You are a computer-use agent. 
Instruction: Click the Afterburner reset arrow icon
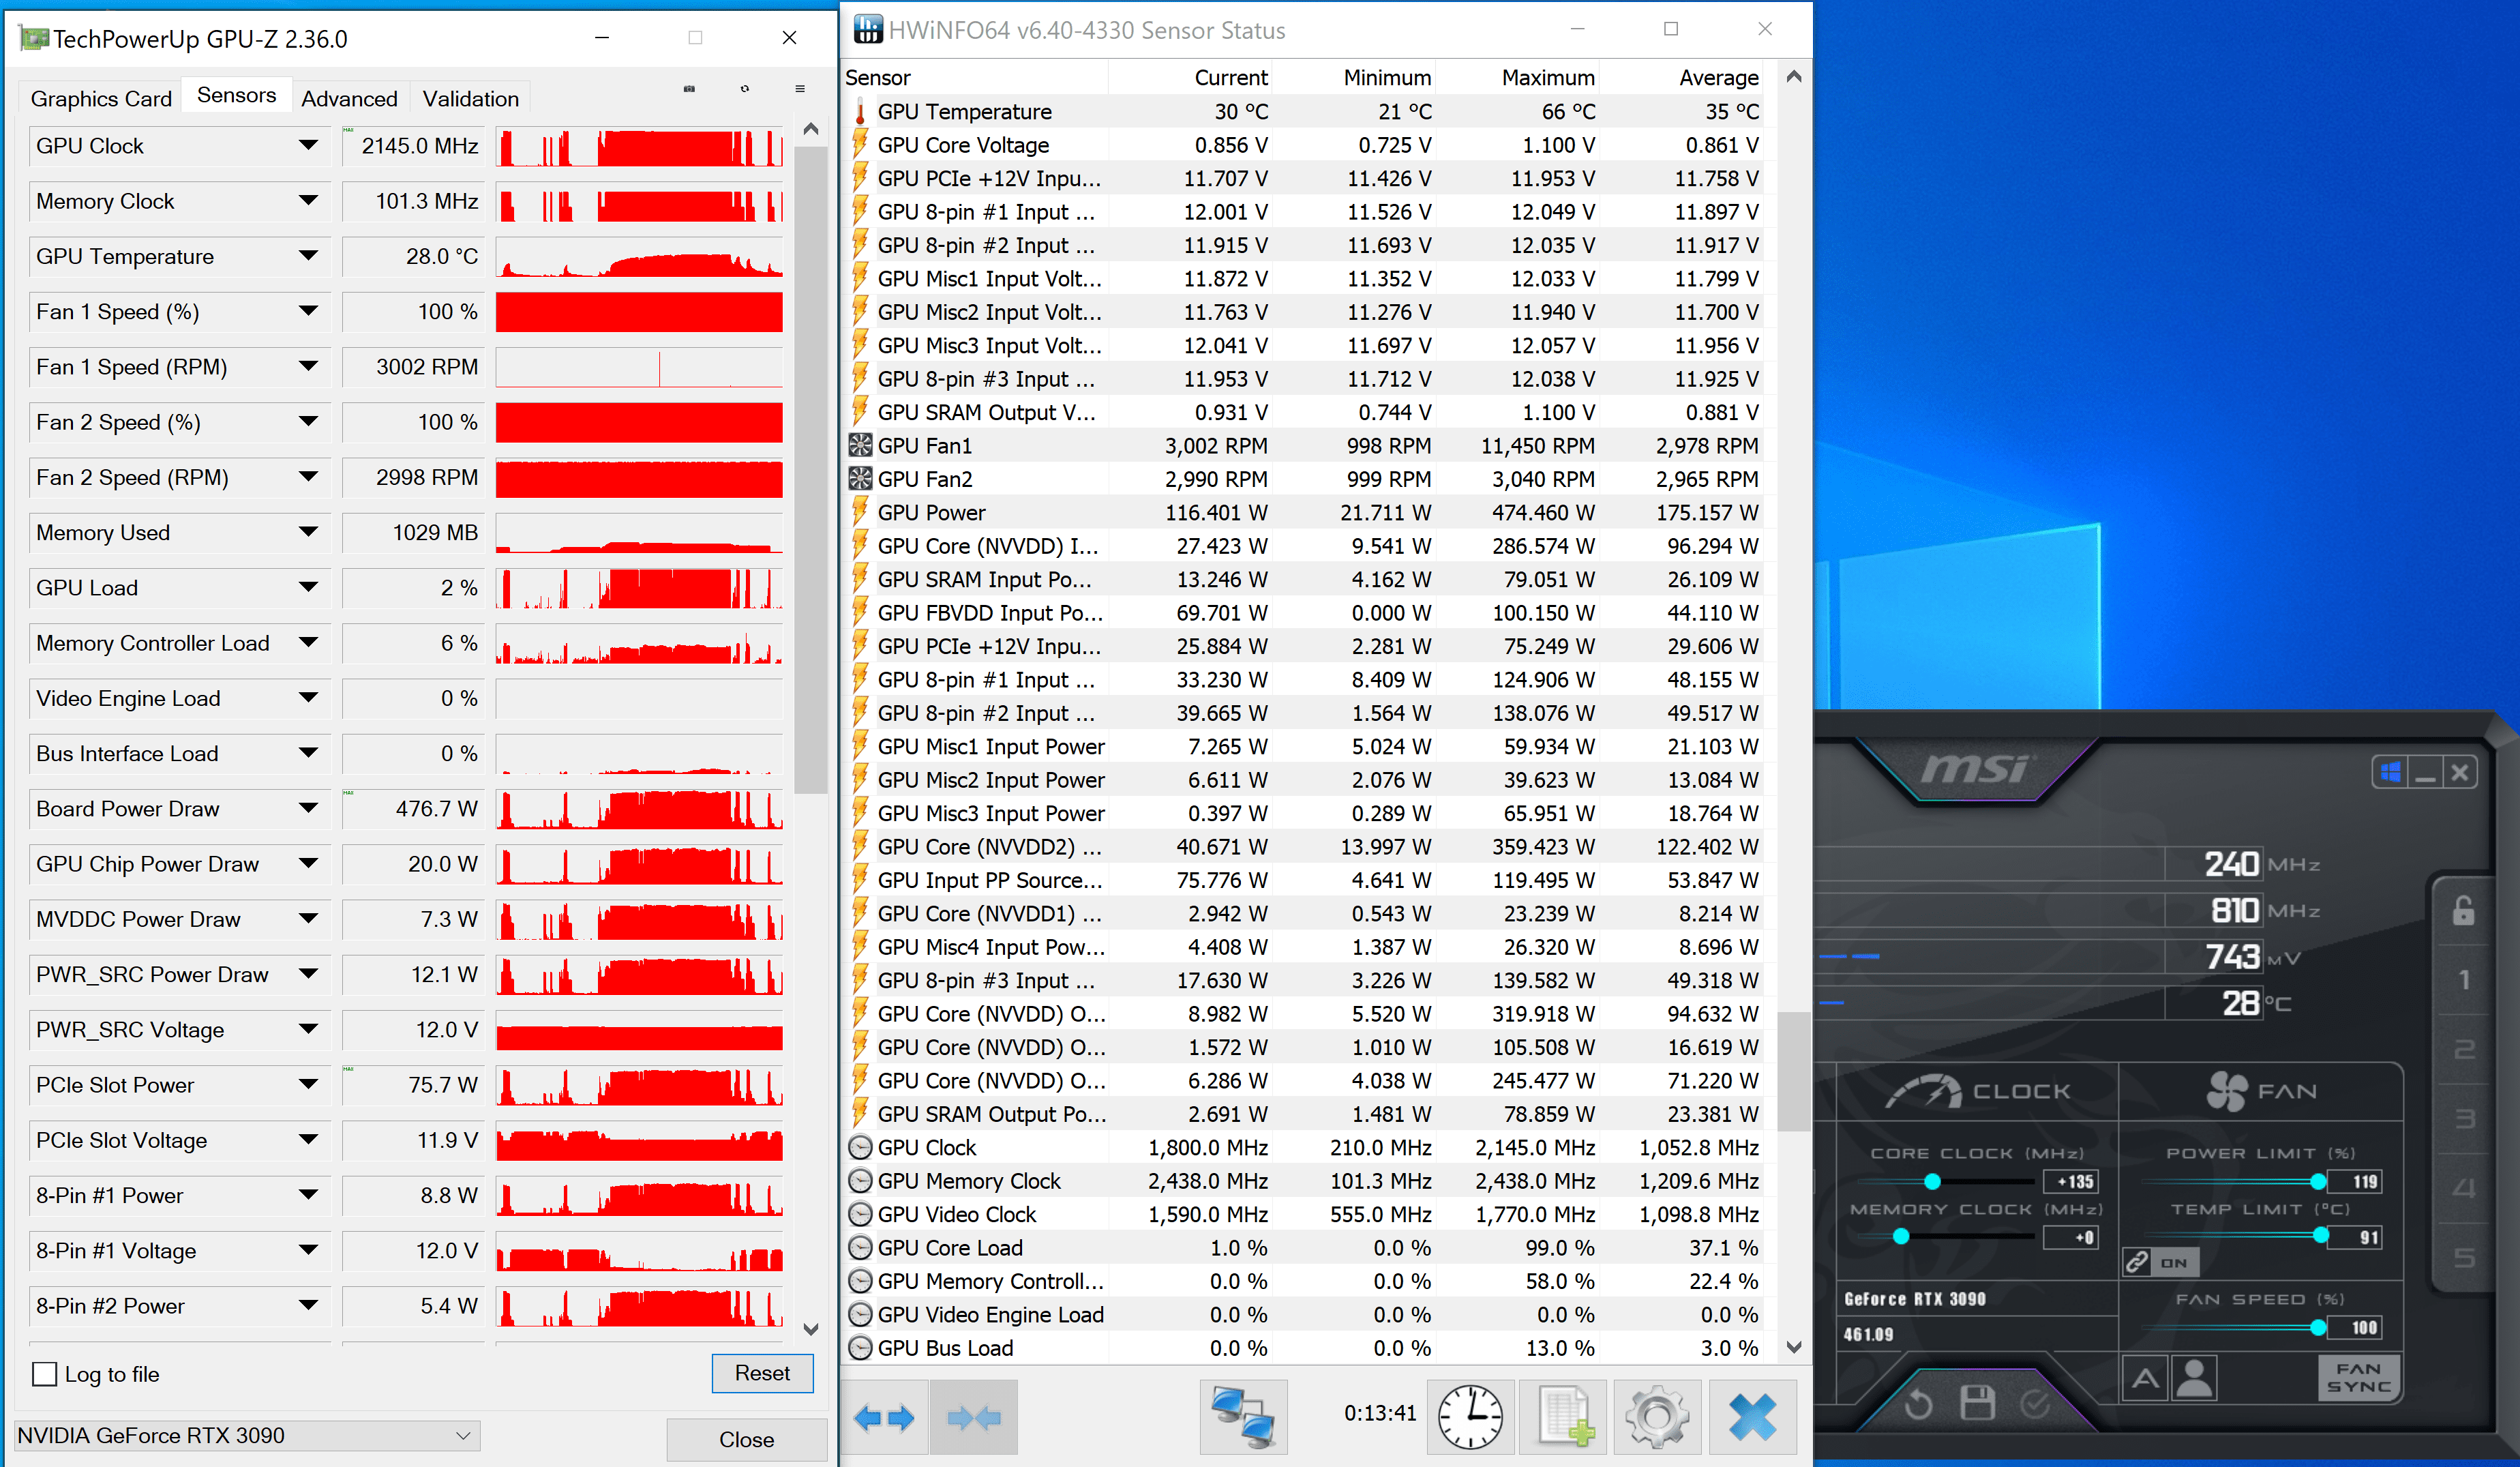tap(1918, 1404)
